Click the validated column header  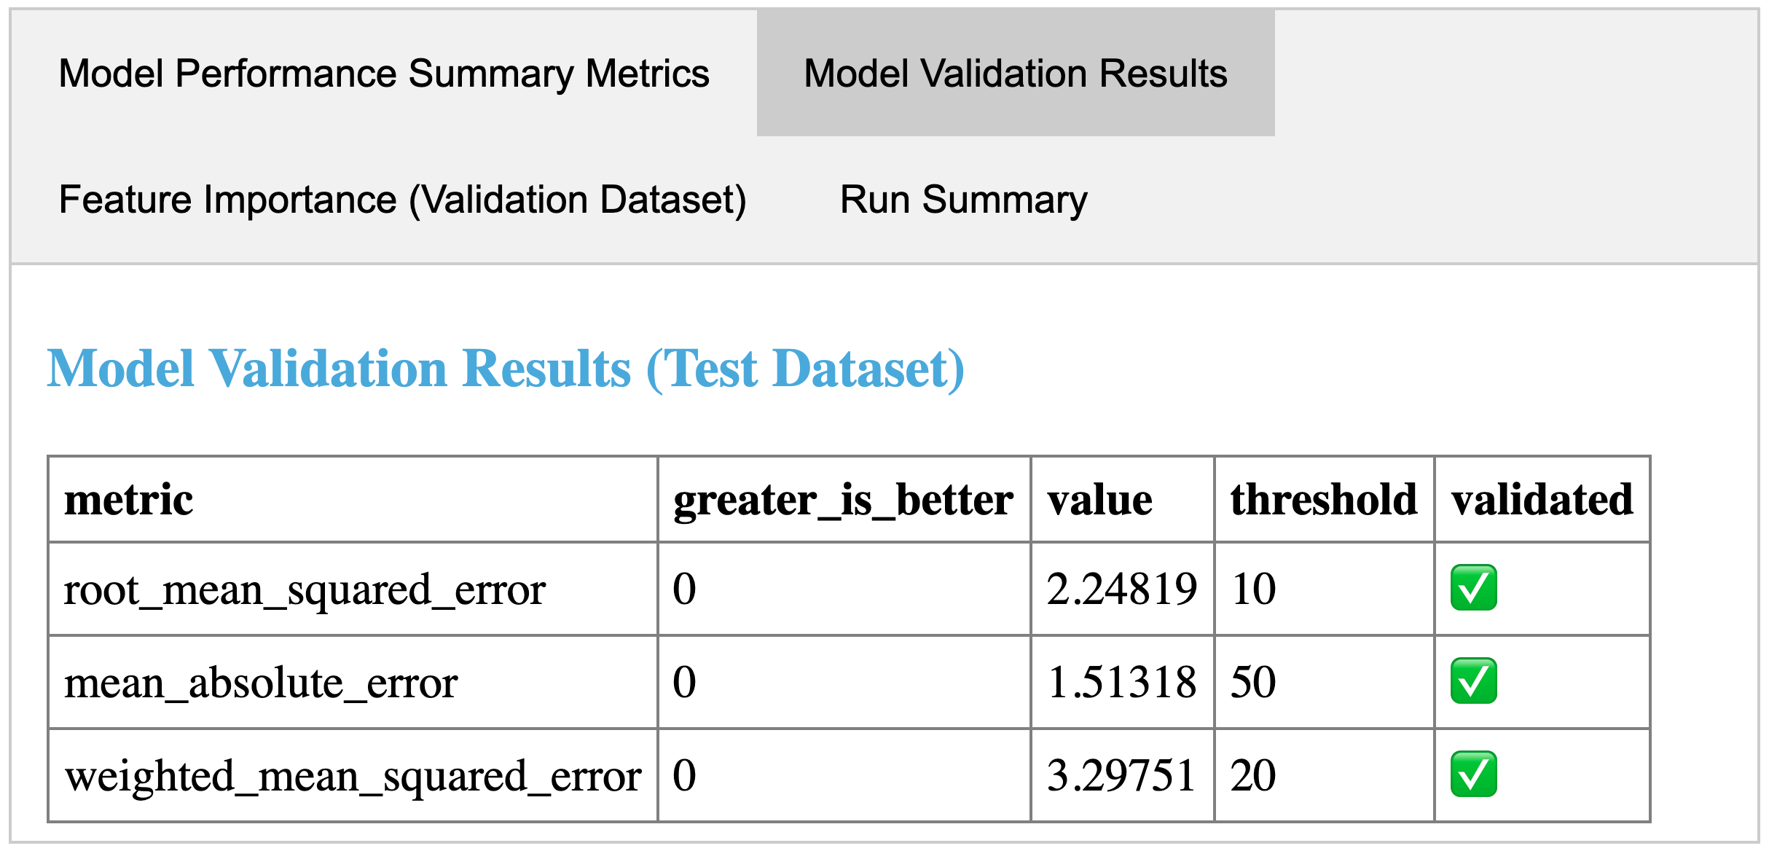pos(1541,500)
